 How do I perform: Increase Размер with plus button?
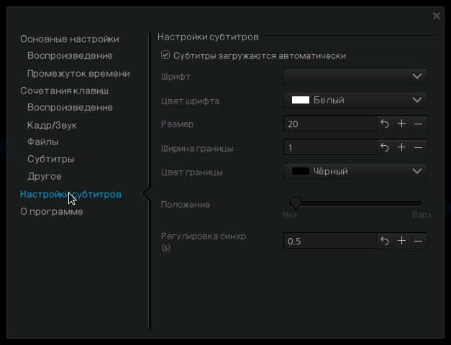401,124
